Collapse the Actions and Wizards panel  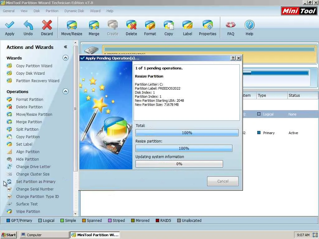point(65,47)
